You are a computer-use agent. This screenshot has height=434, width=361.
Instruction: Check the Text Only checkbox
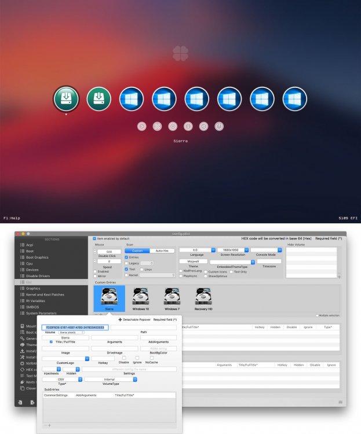[231, 272]
